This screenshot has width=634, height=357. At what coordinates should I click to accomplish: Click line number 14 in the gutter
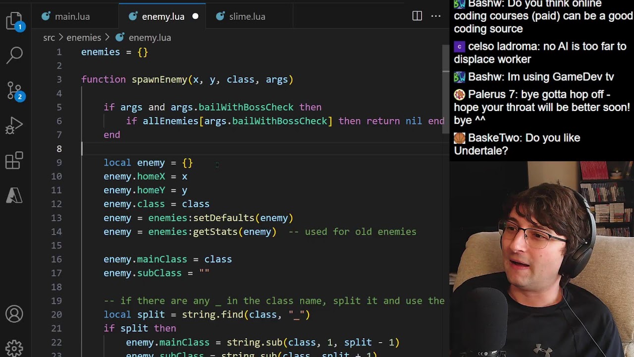click(56, 232)
